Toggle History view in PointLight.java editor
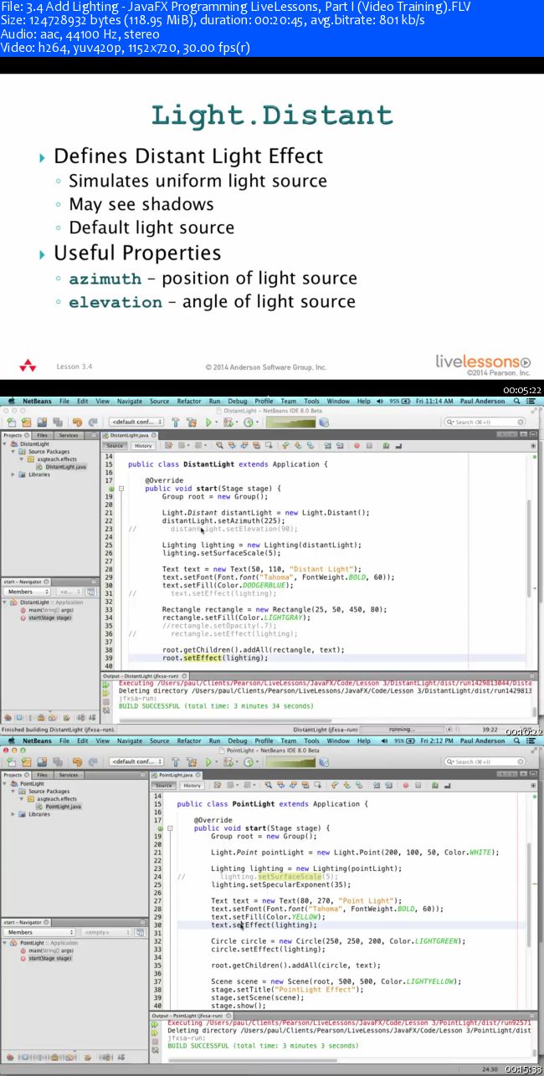 tap(192, 786)
